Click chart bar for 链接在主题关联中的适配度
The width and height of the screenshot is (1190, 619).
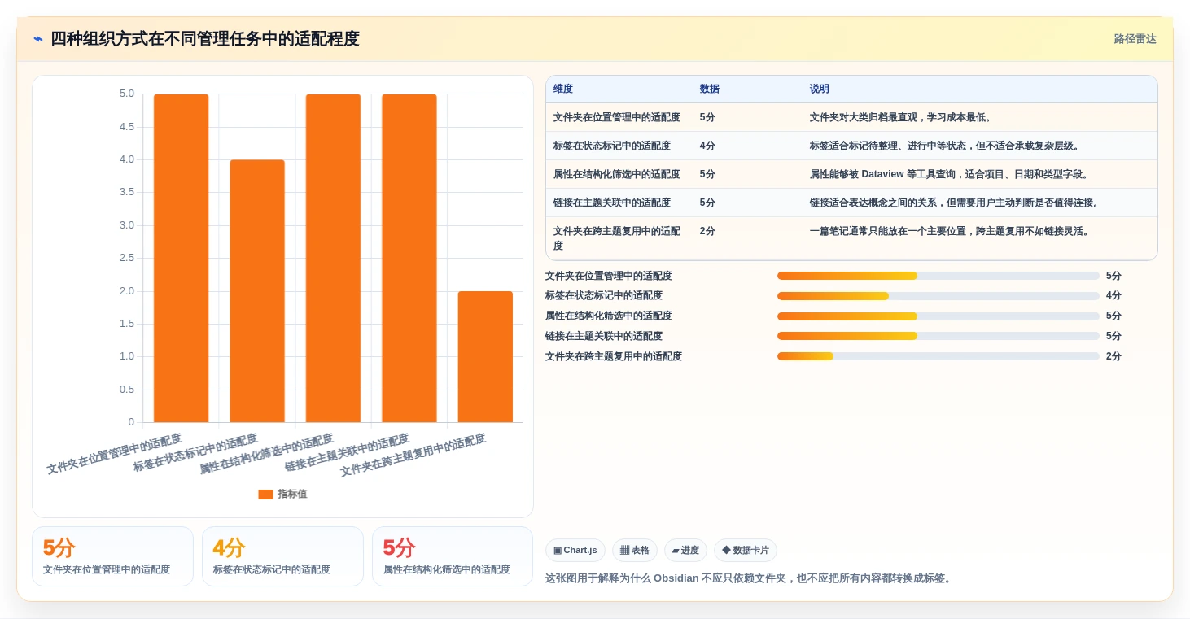click(x=409, y=258)
